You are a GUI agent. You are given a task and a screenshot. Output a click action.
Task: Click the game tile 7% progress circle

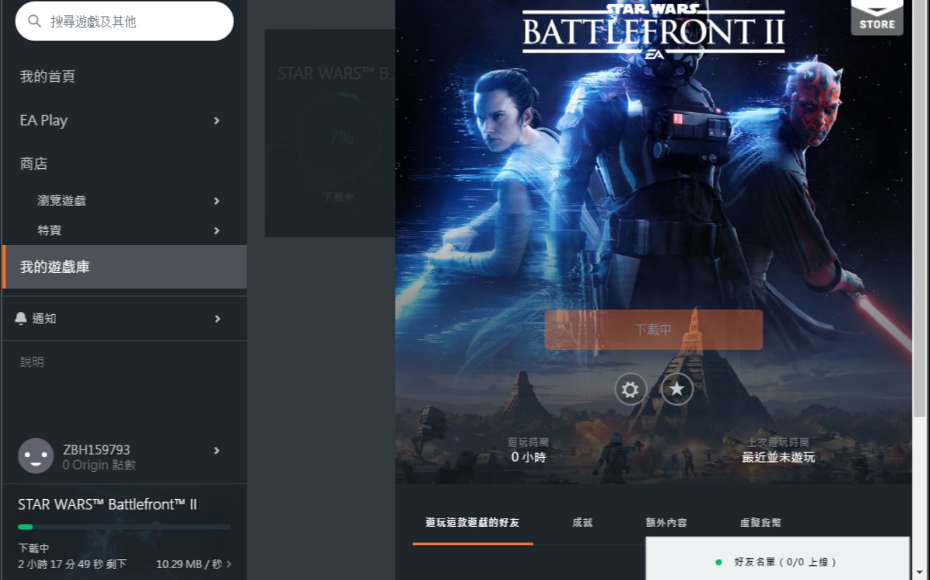[340, 137]
